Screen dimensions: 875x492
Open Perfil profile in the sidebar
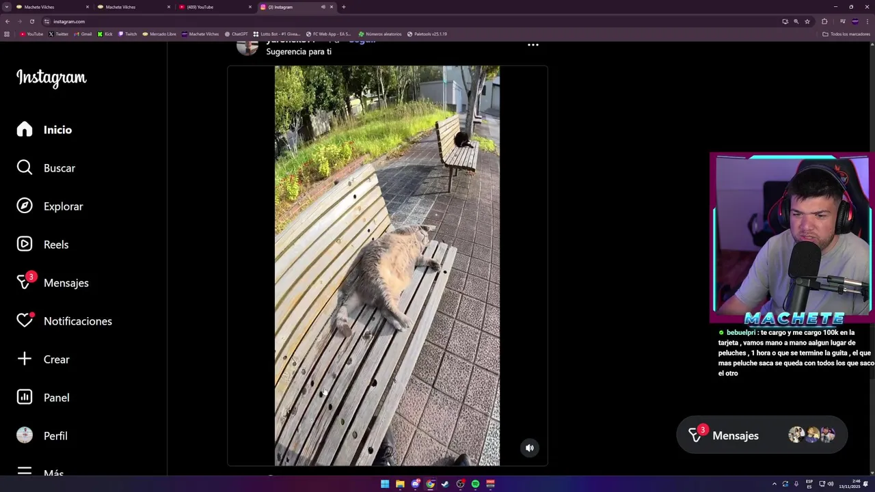[x=42, y=436]
